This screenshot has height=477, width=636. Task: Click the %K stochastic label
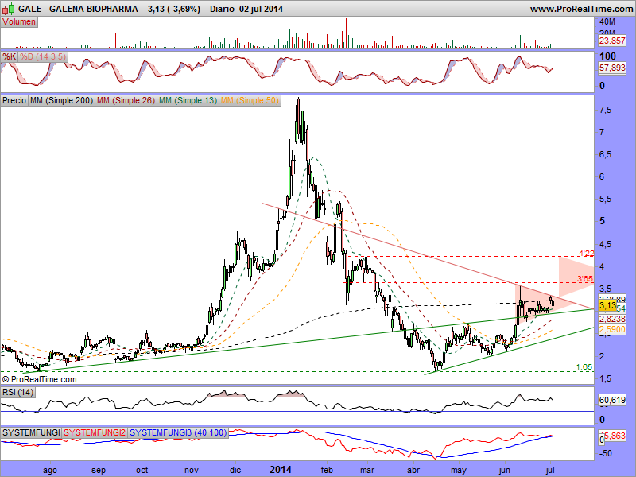click(x=9, y=56)
